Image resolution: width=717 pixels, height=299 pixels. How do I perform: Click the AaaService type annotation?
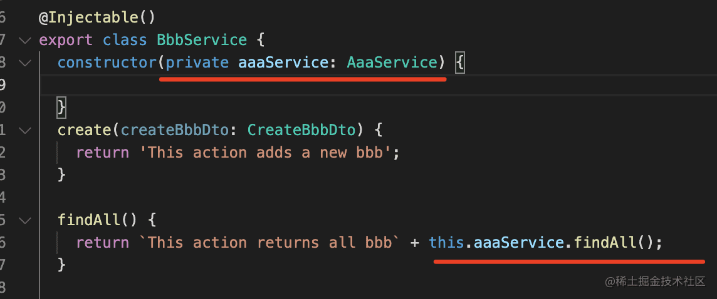[x=392, y=63]
